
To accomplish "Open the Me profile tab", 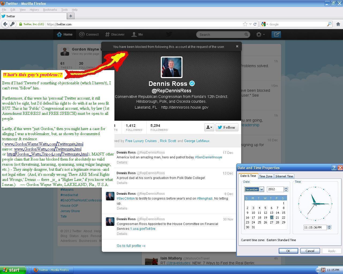I will click(x=137, y=35).
